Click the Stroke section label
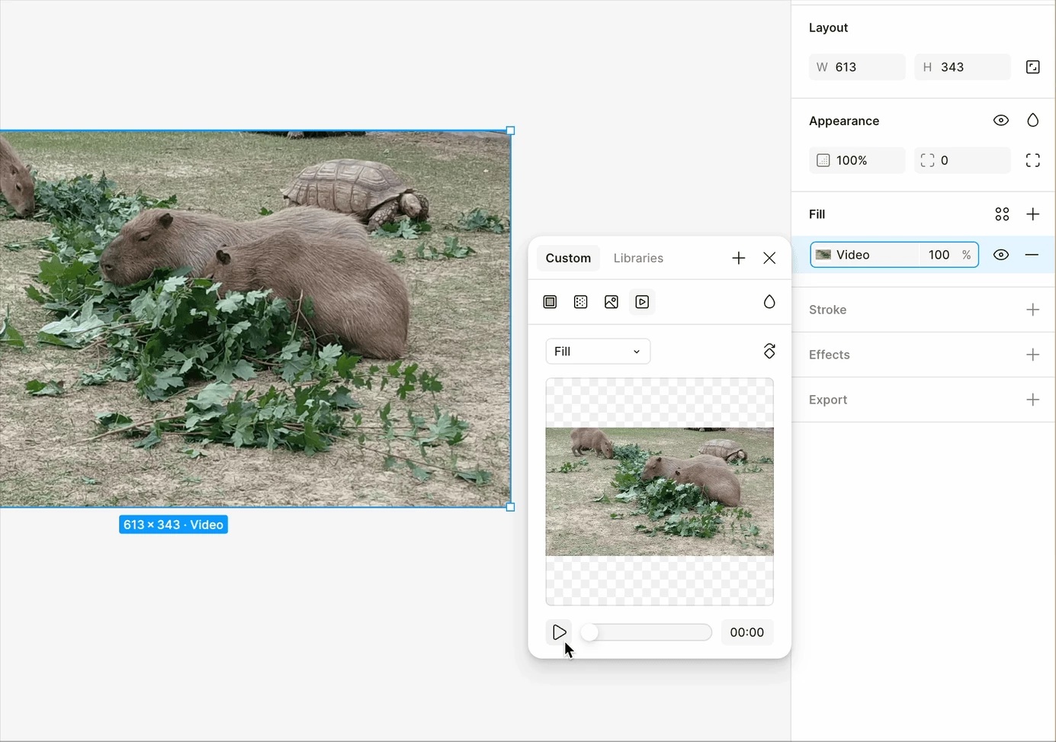This screenshot has width=1056, height=742. [827, 310]
